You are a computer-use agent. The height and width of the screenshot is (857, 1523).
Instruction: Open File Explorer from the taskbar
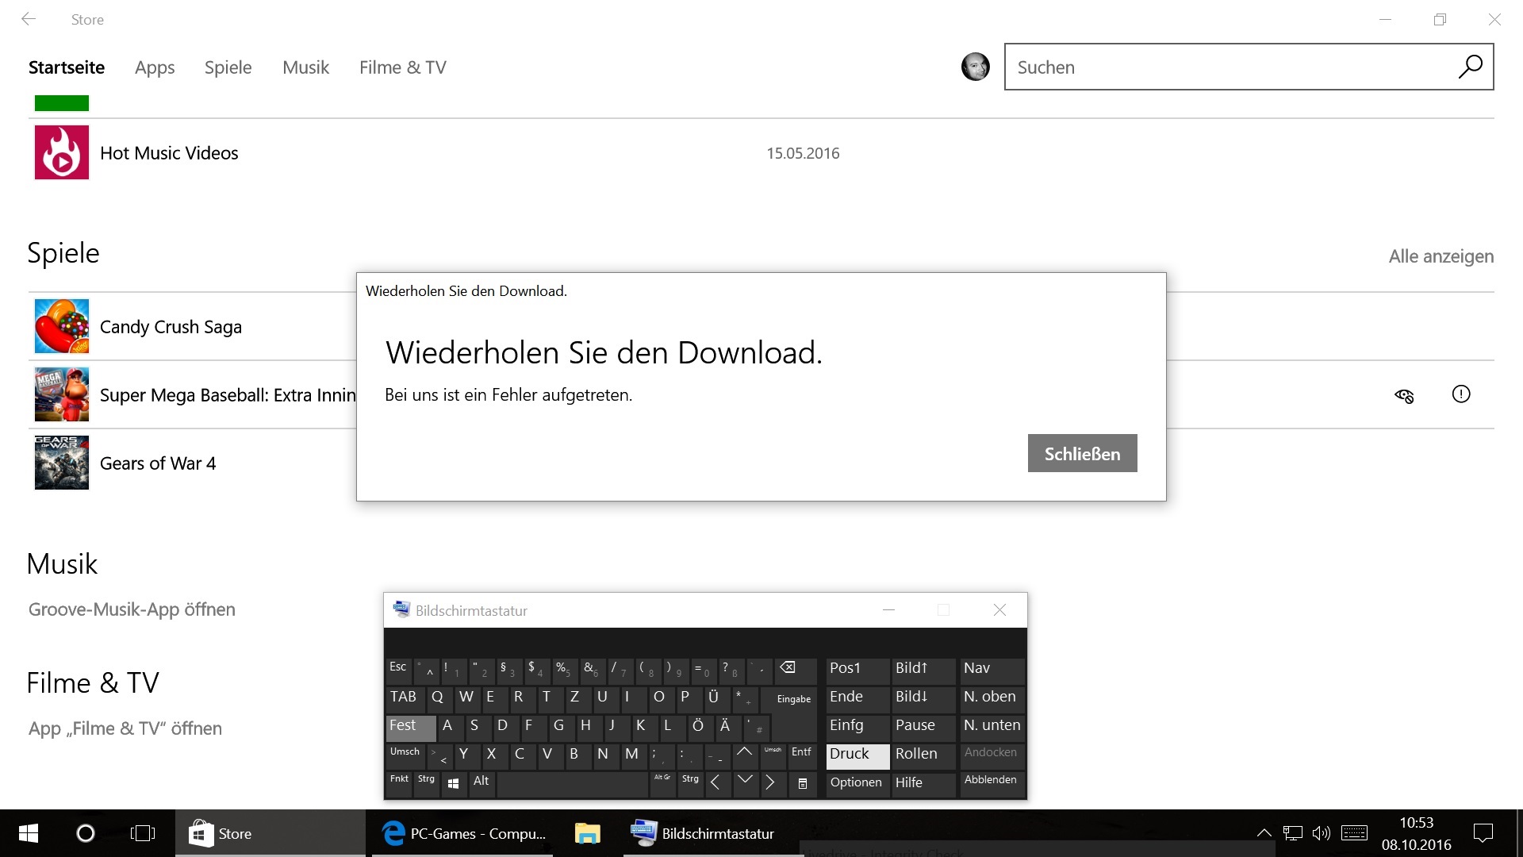click(587, 833)
